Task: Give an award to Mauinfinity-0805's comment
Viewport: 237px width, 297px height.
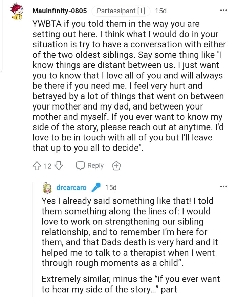Action: [x=116, y=166]
